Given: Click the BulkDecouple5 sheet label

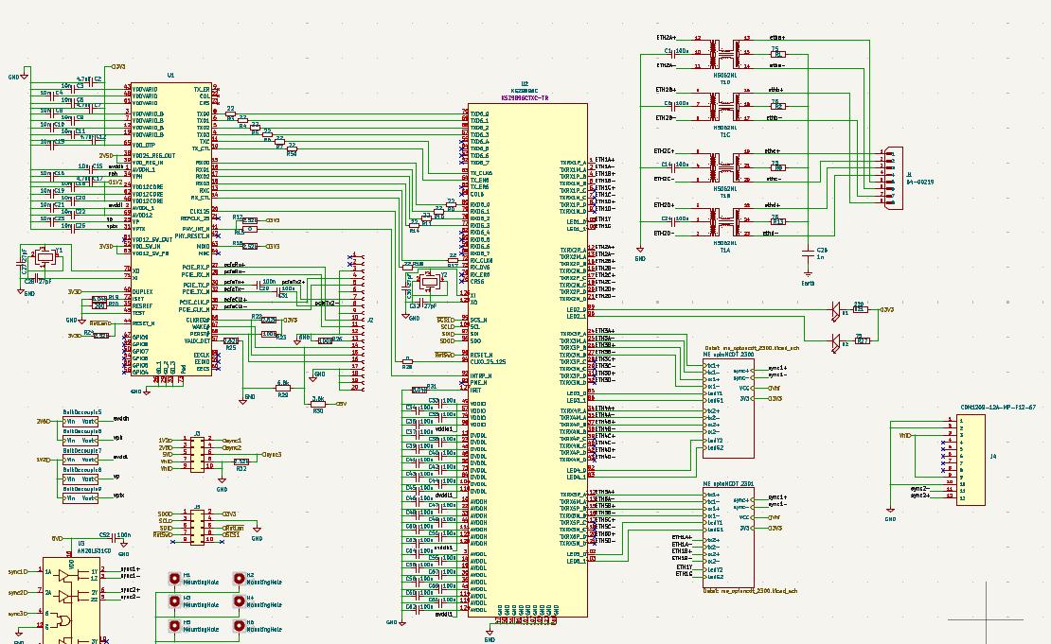Looking at the screenshot, I should click(82, 412).
